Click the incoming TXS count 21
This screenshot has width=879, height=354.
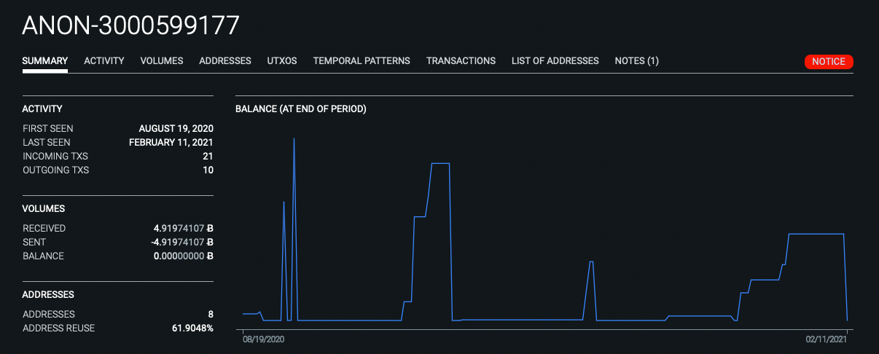208,157
